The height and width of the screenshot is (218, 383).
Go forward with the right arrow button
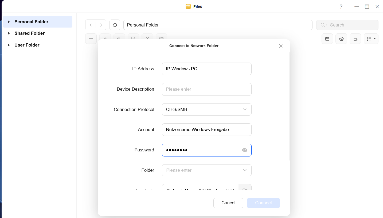pyautogui.click(x=101, y=25)
